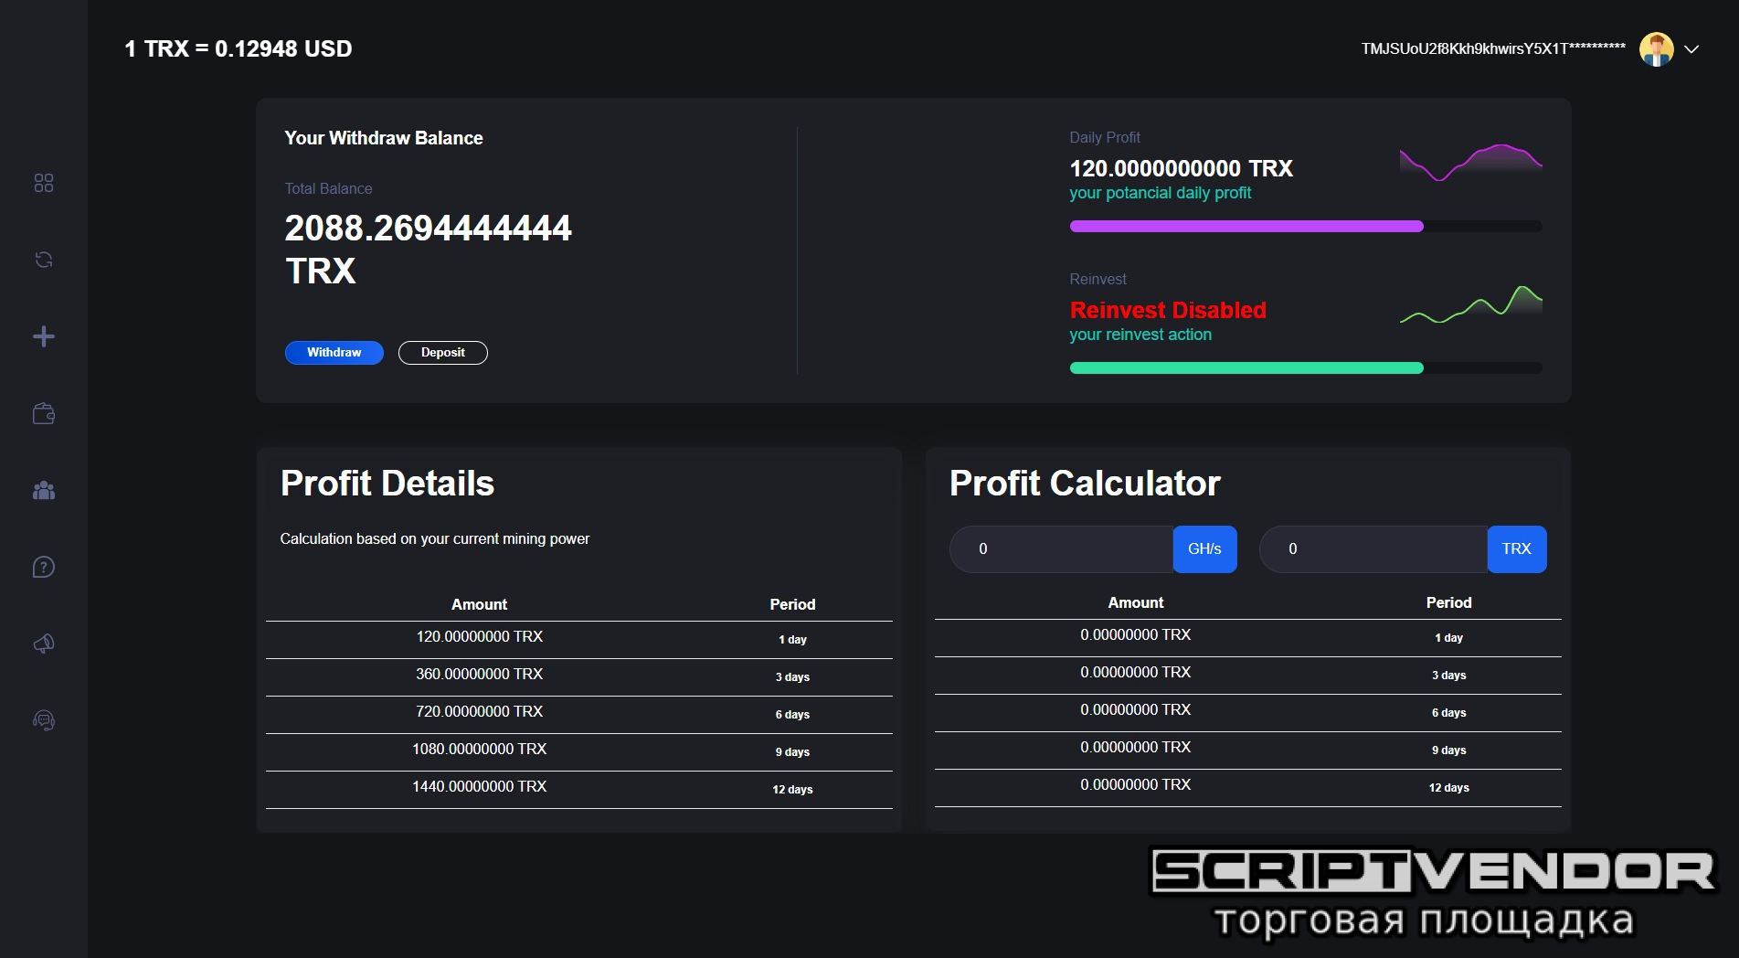The height and width of the screenshot is (958, 1739).
Task: Focus the TRX amount input field
Action: coord(1373,549)
